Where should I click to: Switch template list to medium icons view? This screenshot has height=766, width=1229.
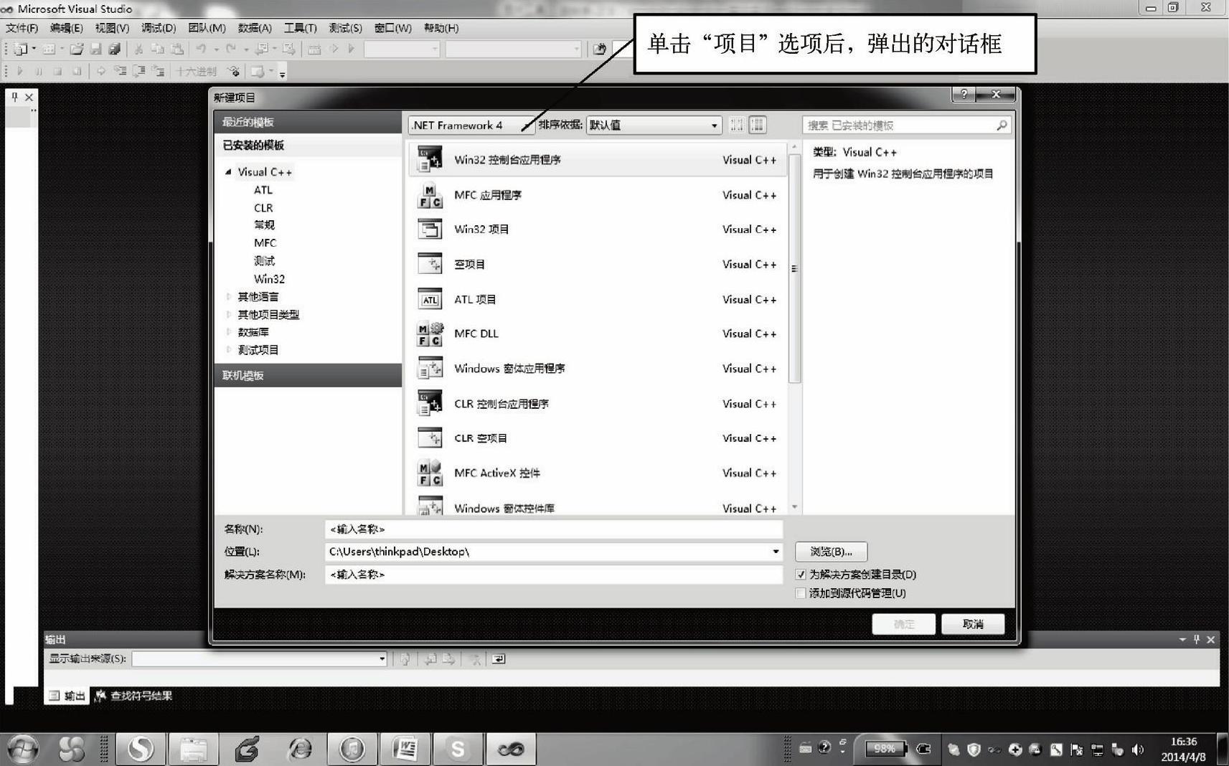[x=758, y=125]
